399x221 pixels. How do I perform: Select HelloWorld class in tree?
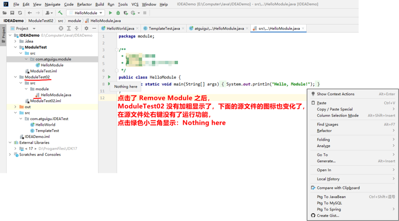pyautogui.click(x=43, y=125)
